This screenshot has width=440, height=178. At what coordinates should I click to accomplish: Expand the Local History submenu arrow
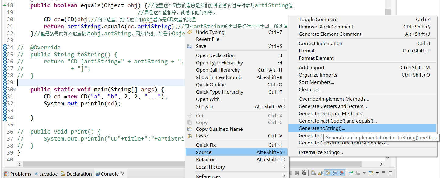[x=285, y=167]
